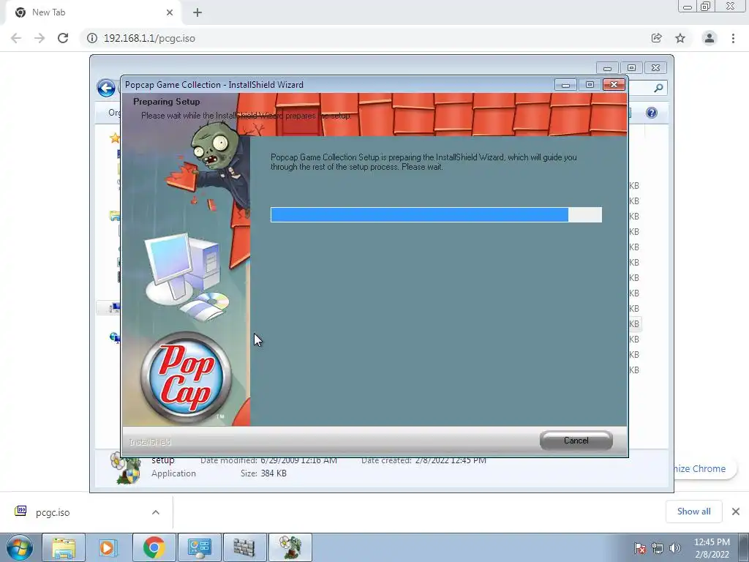Open Windows Explorer from taskbar
749x562 pixels.
pyautogui.click(x=64, y=547)
